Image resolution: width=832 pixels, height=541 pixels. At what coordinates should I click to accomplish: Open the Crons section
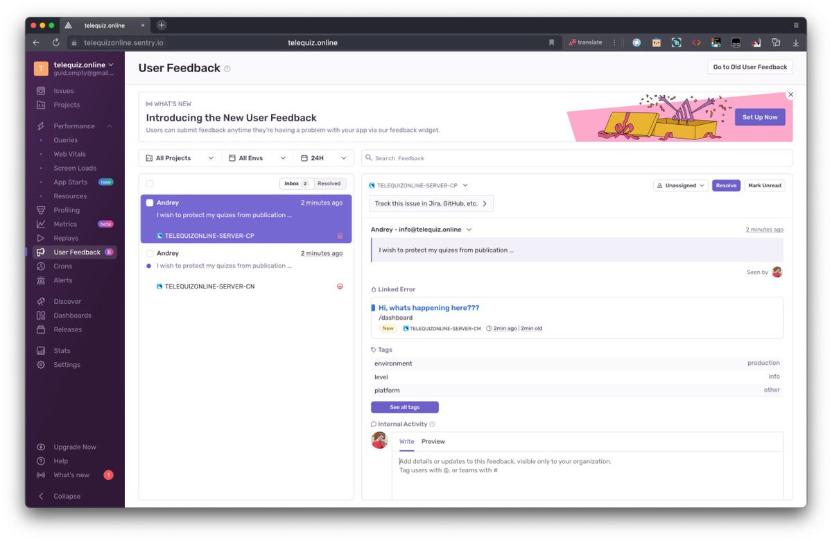62,266
